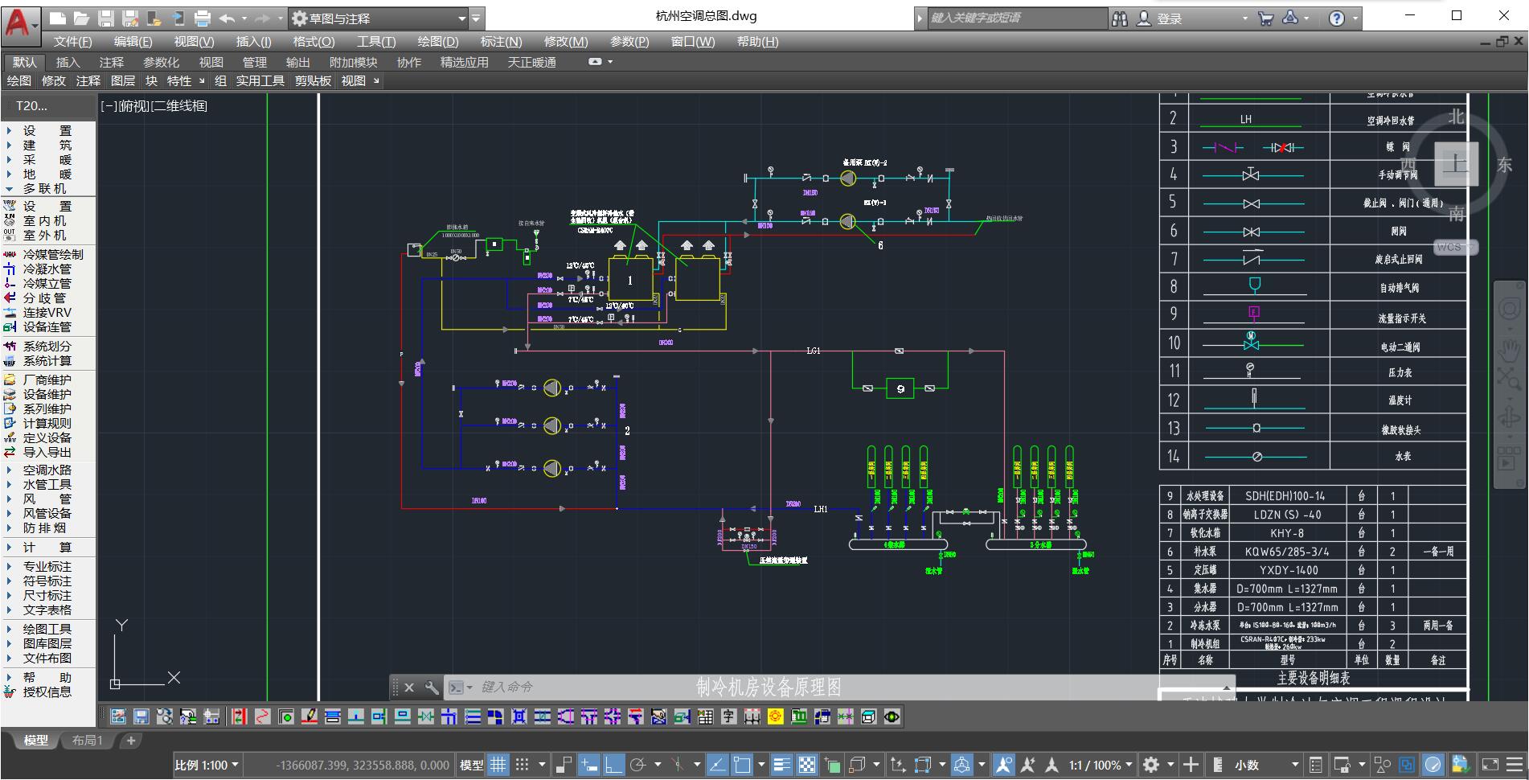Click the yellow sun icon in bottom toolbar
1529x780 pixels.
(x=775, y=716)
